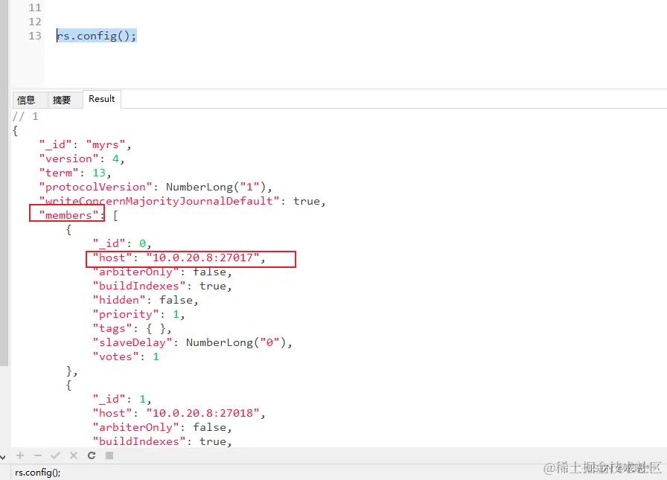The image size is (667, 480).
Task: Click the "protocolVersion": NumberLong("1") line
Action: tap(156, 187)
